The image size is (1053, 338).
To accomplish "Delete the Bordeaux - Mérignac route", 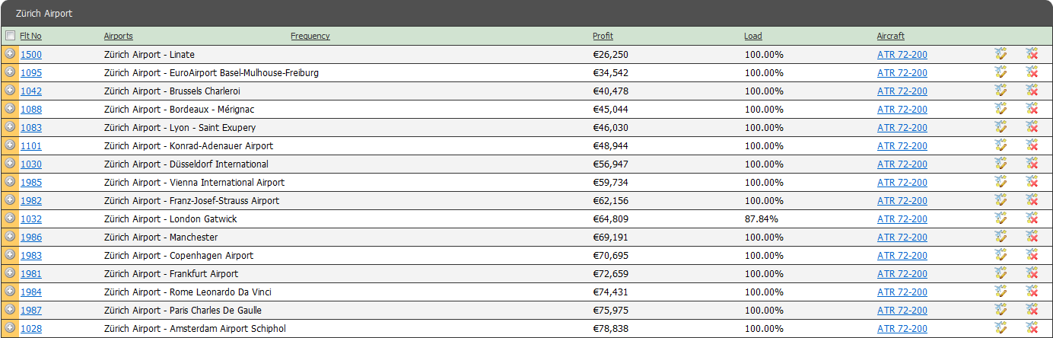I will (x=1032, y=108).
